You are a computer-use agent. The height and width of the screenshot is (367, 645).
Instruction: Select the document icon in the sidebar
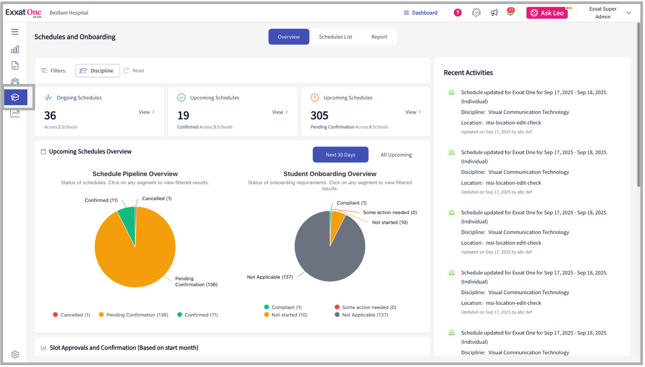coord(15,65)
